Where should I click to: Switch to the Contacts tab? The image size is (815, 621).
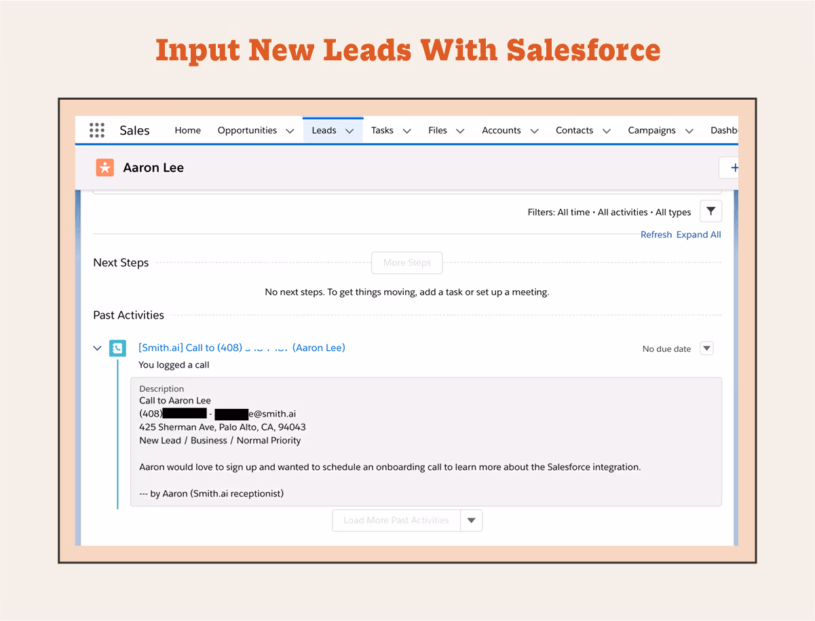(x=574, y=130)
